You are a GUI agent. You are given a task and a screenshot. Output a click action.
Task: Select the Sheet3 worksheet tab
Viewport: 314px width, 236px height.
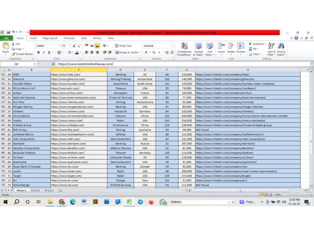(49, 190)
